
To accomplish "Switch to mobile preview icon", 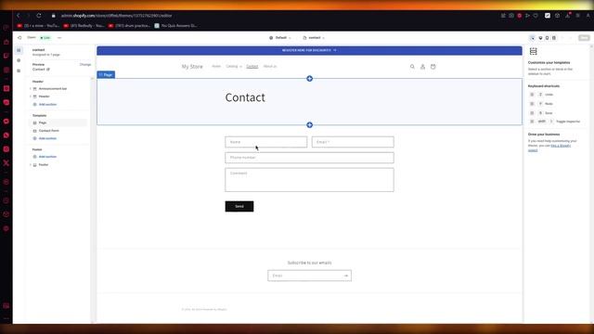I will (547, 38).
